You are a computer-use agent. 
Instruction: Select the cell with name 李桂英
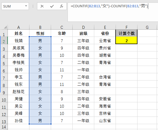pyautogui.click(x=19, y=62)
